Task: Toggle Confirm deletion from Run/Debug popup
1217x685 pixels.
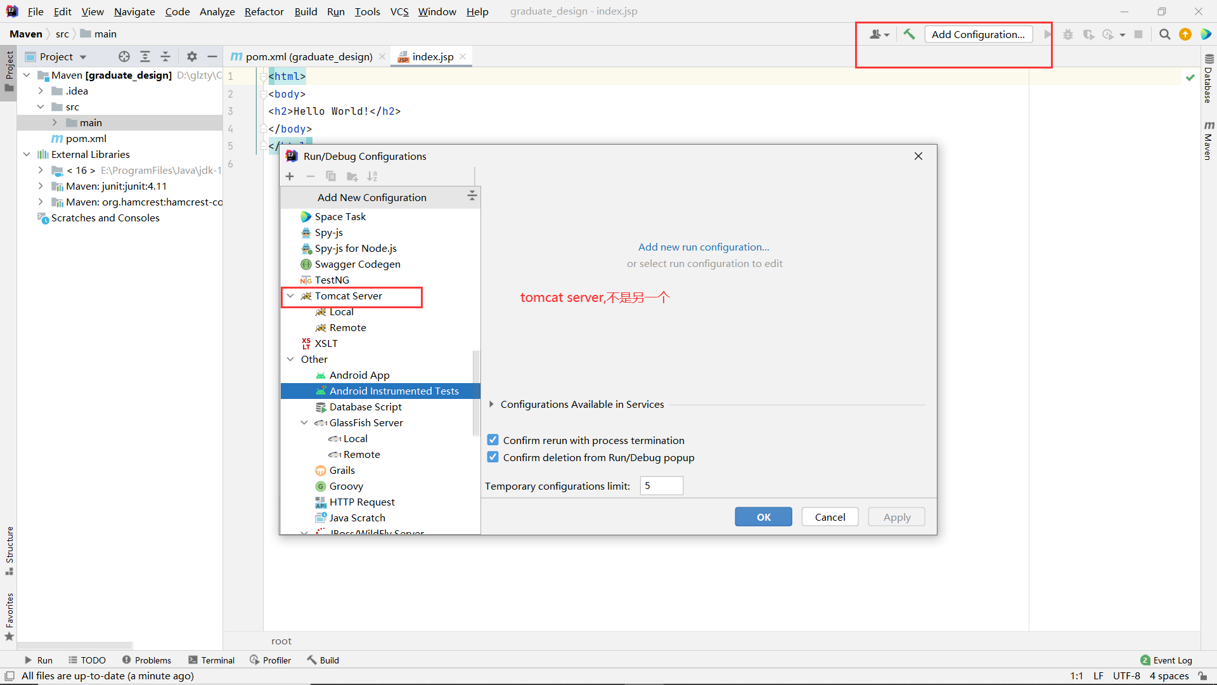Action: [493, 457]
